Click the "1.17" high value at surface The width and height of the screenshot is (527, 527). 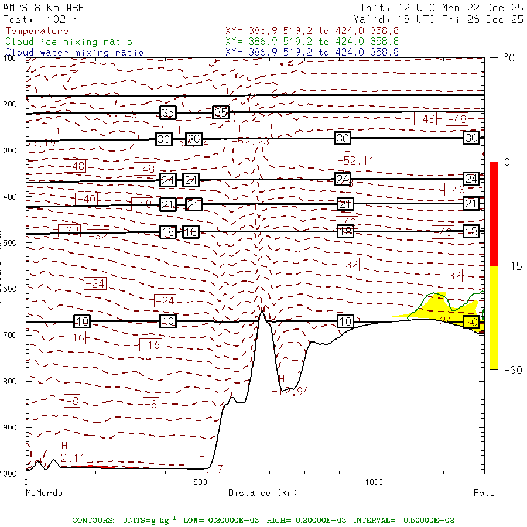(210, 468)
